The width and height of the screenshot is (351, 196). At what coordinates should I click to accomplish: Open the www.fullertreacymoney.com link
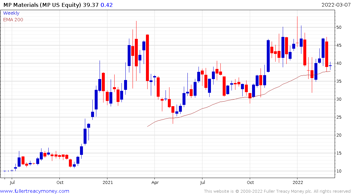pos(35,191)
